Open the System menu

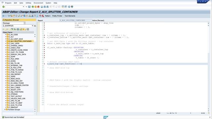[48, 3]
